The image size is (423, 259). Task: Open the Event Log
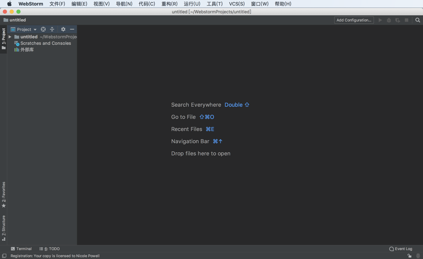pyautogui.click(x=400, y=249)
